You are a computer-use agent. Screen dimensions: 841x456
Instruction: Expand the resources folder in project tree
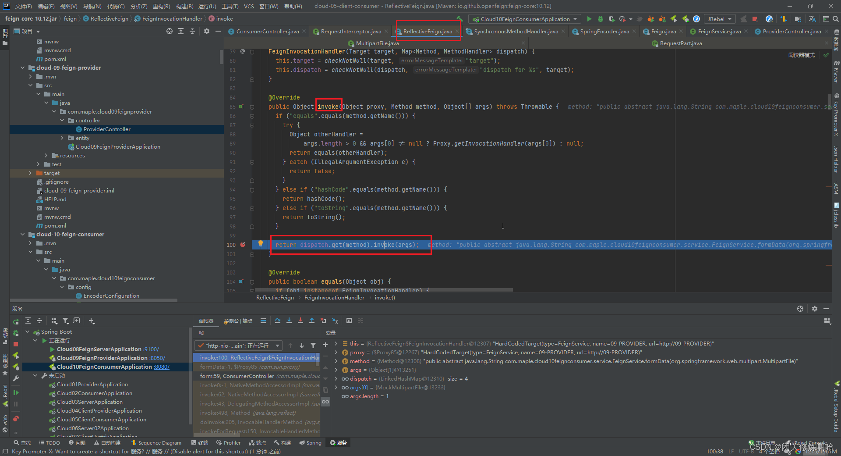pyautogui.click(x=46, y=156)
